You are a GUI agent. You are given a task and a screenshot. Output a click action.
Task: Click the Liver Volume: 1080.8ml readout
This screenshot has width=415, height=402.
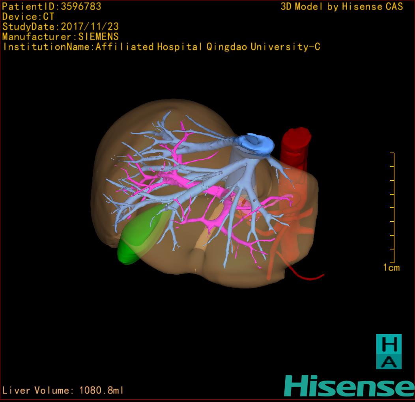click(x=63, y=391)
